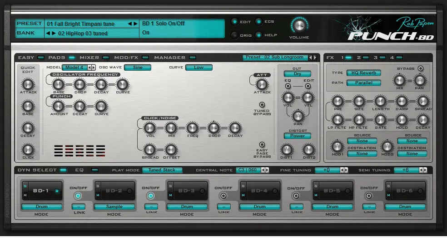Click the Quick Edit ATTACK knob
Viewport: 447px width, 238px height.
coord(28,84)
